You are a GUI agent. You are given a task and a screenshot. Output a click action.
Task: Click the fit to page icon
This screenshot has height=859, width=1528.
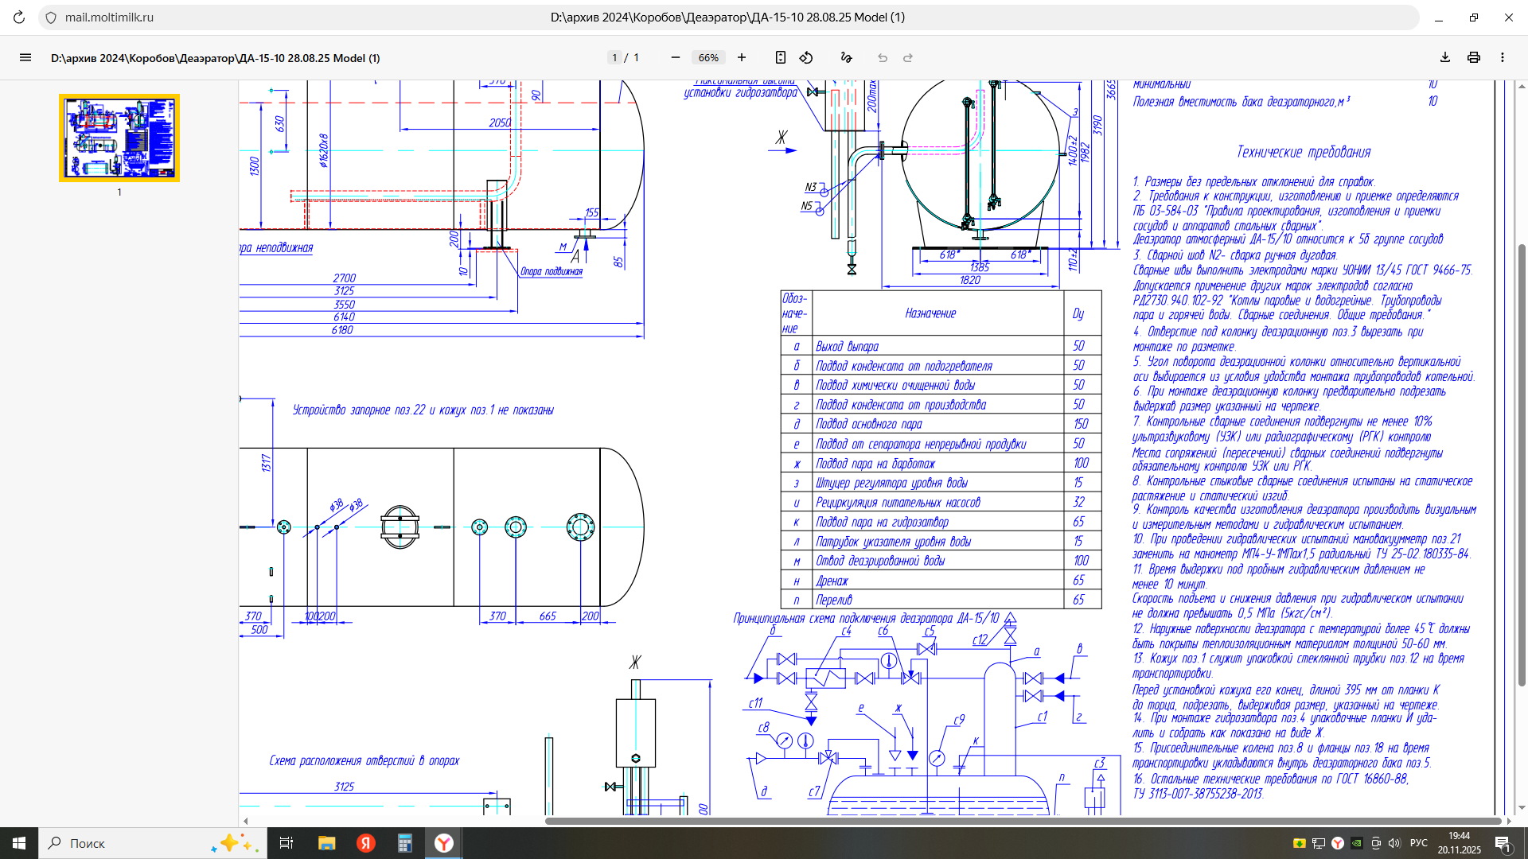pyautogui.click(x=781, y=57)
